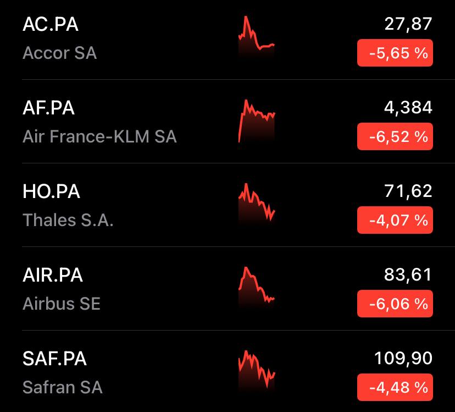Toggle the -5,65 % change badge
Viewport: 455px width, 412px height.
tap(395, 53)
